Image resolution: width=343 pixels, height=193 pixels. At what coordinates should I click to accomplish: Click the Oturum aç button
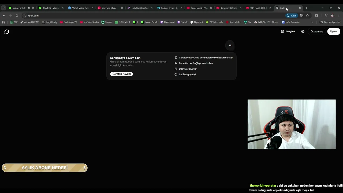click(x=317, y=31)
